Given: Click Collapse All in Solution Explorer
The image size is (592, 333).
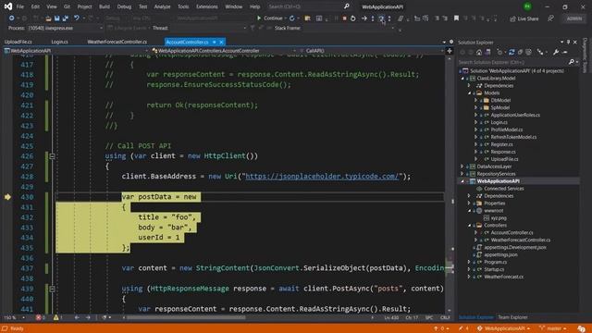Looking at the screenshot, I should [520, 52].
